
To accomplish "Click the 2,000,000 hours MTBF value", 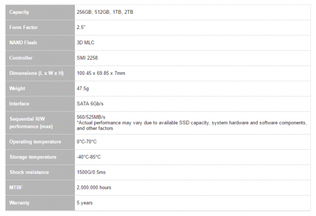I will click(x=94, y=187).
